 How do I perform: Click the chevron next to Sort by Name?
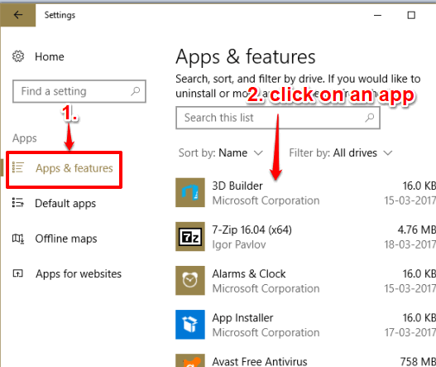pos(258,153)
